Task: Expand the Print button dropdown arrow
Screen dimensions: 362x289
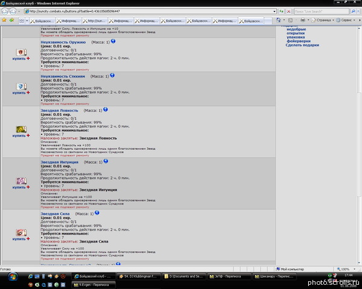Action: click(308, 20)
